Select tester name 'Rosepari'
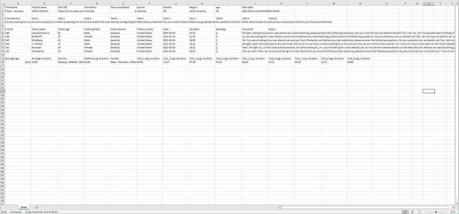Screen dimensions: 459x214 click(x=44, y=48)
